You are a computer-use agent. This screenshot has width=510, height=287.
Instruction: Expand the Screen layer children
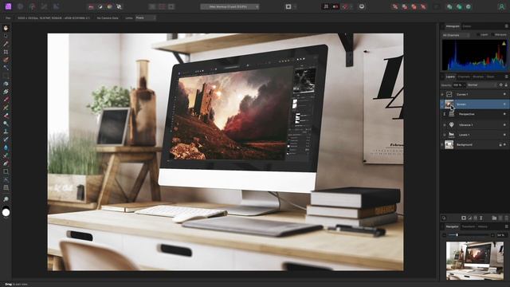(442, 104)
